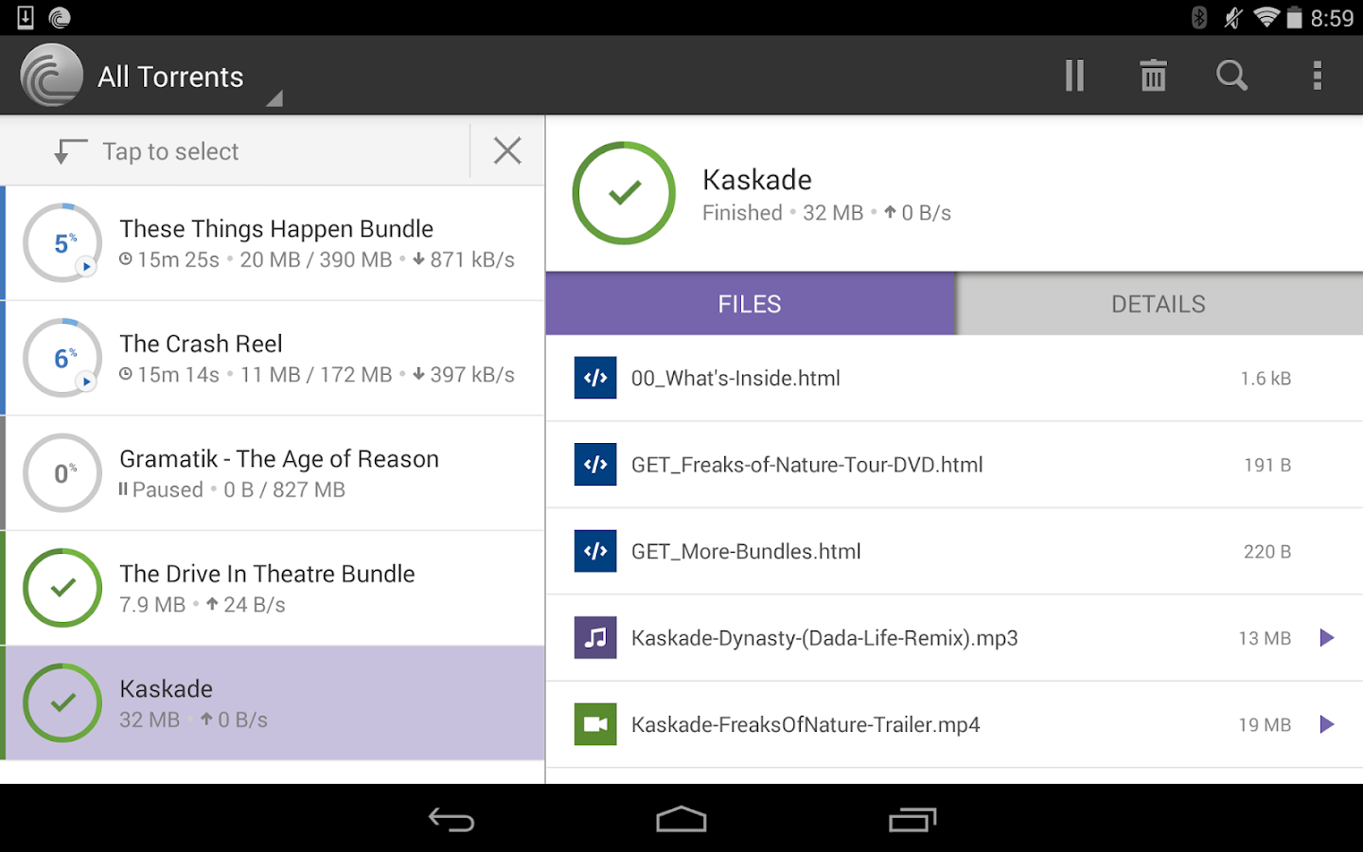Tap the large Kaskade finished checkmark circle

(x=624, y=193)
